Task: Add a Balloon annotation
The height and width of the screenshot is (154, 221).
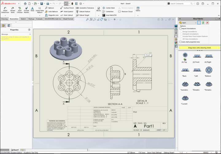Action: (x=50, y=8)
